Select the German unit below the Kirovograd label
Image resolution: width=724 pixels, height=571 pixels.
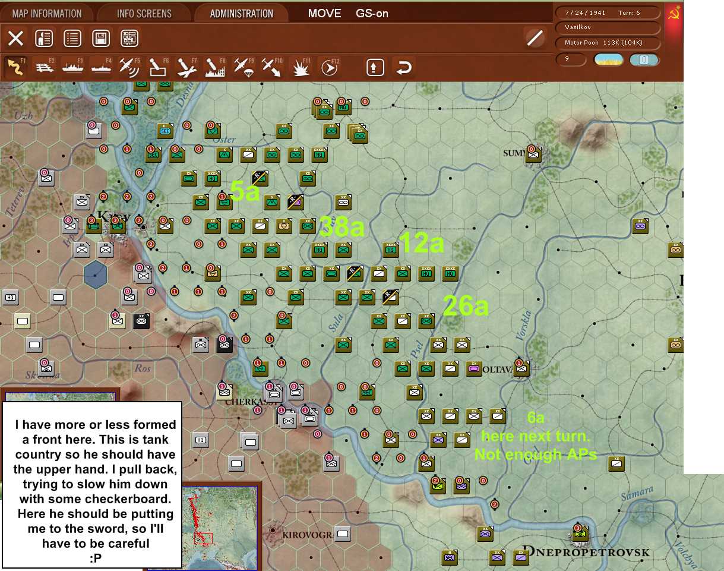pos(342,535)
